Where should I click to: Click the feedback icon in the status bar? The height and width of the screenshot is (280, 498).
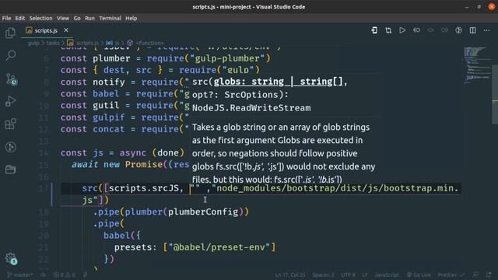(x=475, y=275)
